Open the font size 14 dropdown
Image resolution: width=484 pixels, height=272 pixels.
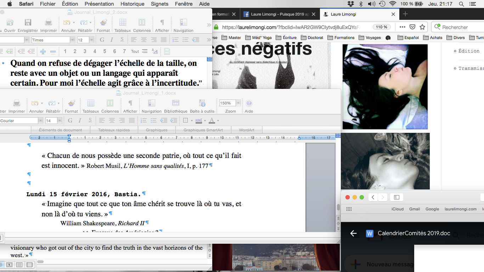pyautogui.click(x=59, y=121)
